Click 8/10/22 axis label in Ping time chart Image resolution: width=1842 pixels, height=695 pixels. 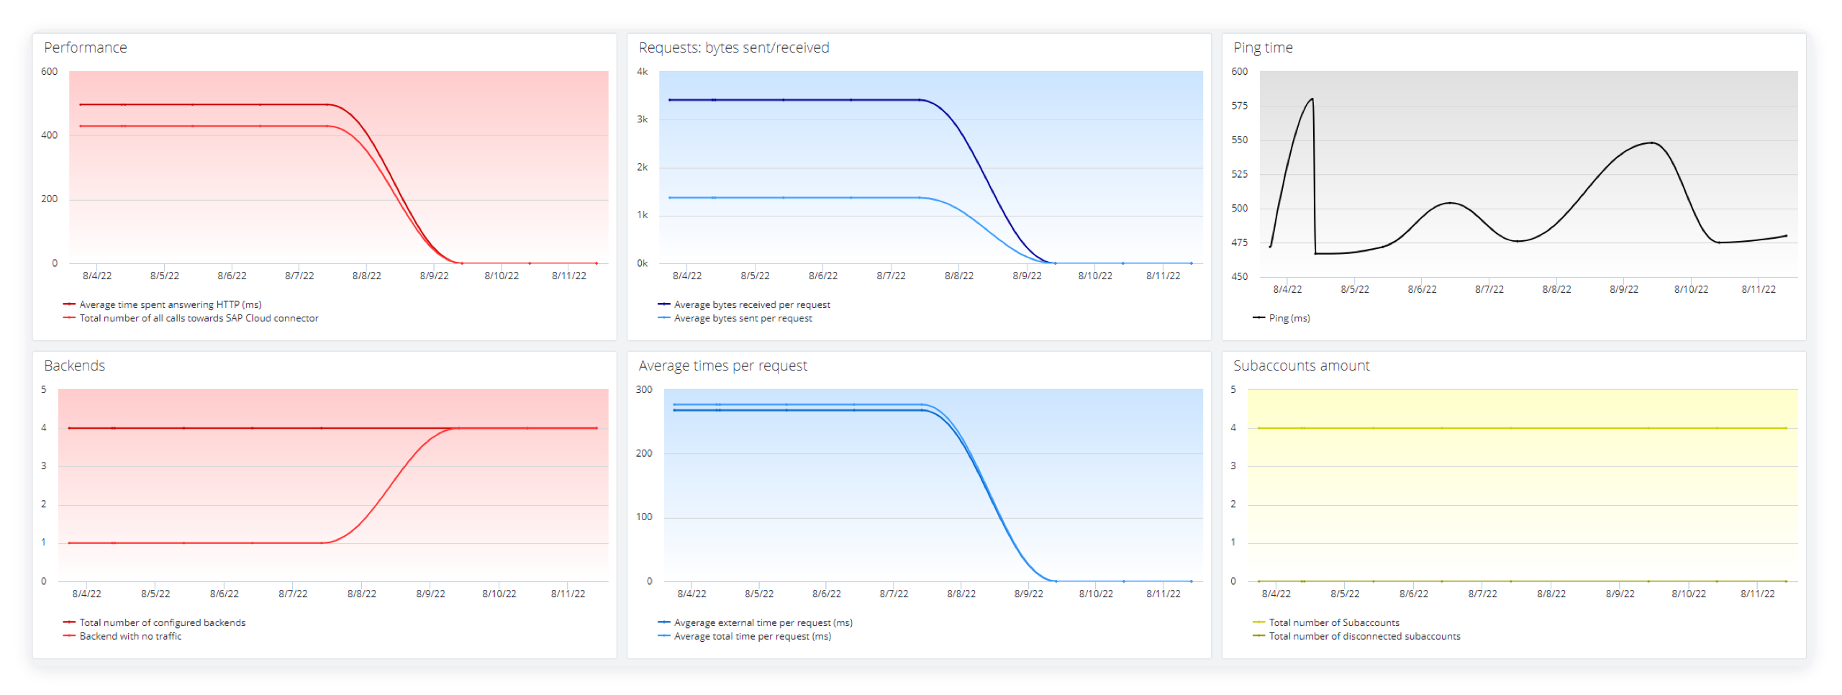[x=1691, y=289]
